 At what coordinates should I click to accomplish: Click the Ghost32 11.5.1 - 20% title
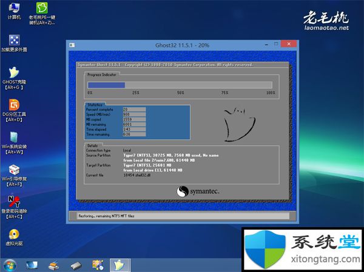[182, 45]
